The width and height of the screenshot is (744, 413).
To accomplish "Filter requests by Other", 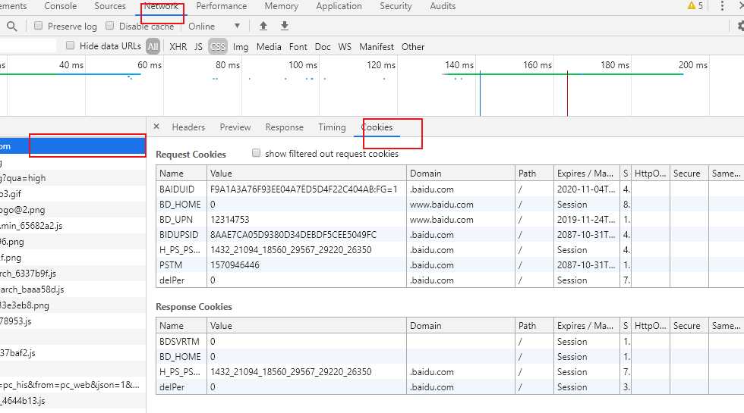I will [413, 46].
